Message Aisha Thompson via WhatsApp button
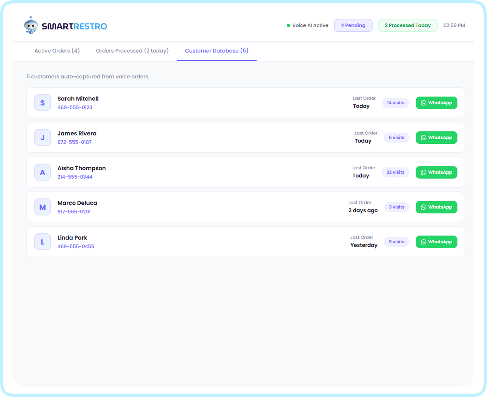This screenshot has width=487, height=397. click(x=436, y=172)
